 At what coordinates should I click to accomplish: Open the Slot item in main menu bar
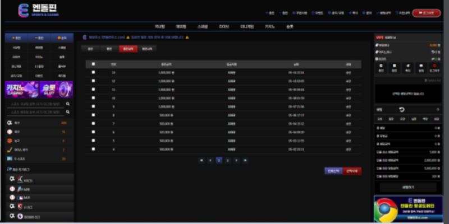pos(290,26)
